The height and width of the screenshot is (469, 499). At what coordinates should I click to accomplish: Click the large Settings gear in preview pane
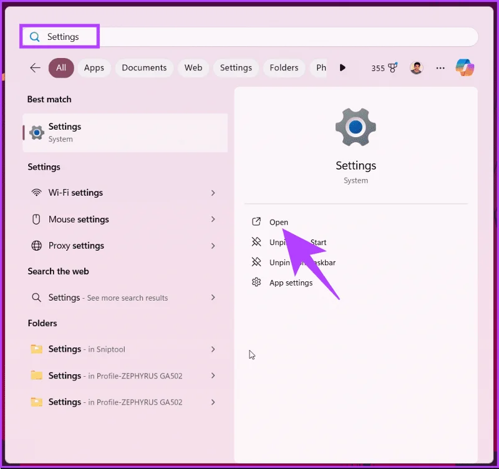click(x=356, y=127)
